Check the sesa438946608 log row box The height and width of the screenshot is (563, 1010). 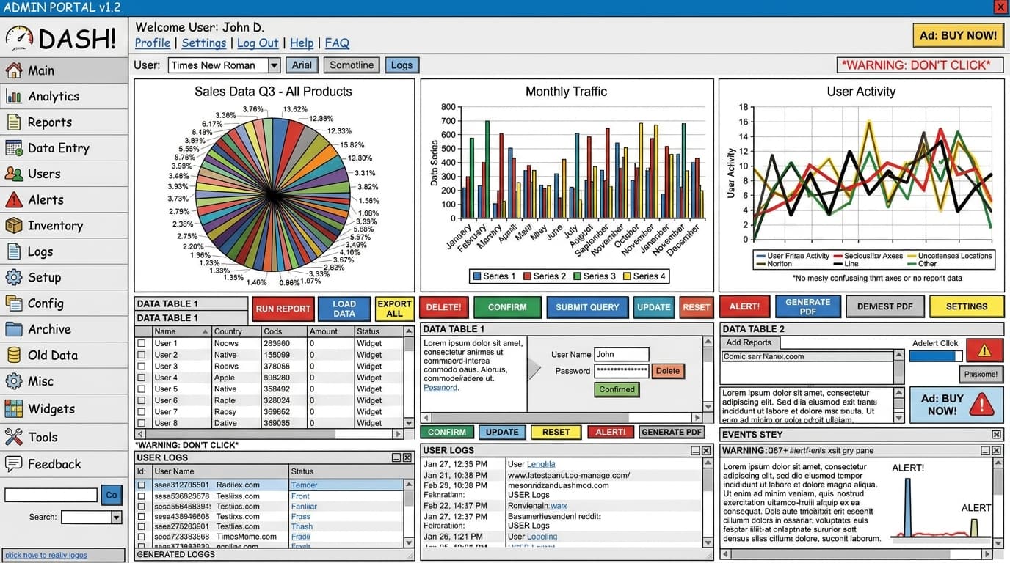tap(142, 516)
